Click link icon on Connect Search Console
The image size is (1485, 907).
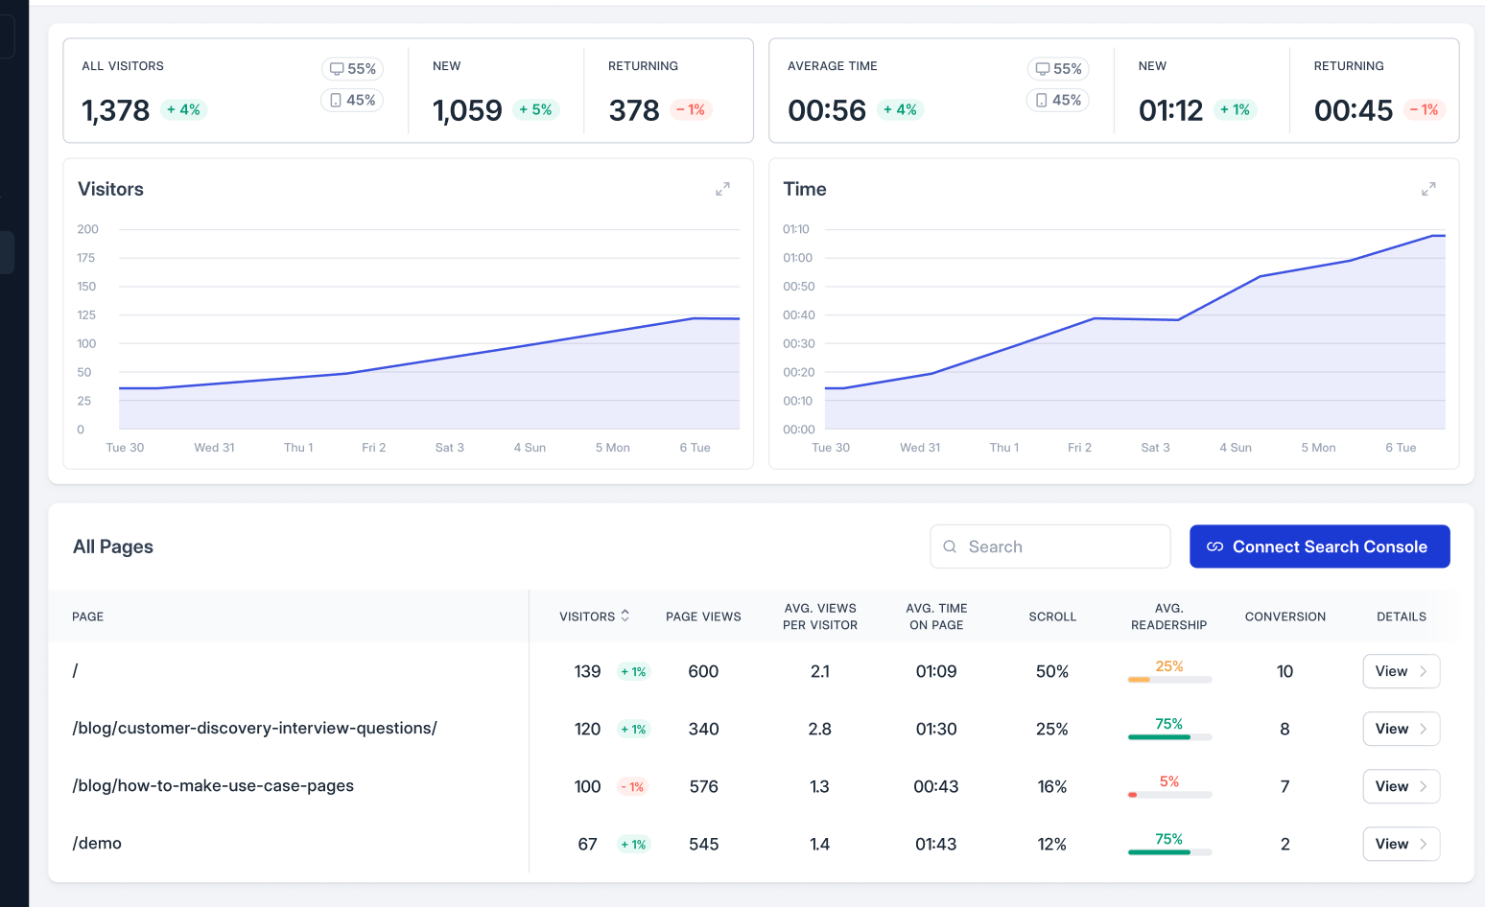1214,547
